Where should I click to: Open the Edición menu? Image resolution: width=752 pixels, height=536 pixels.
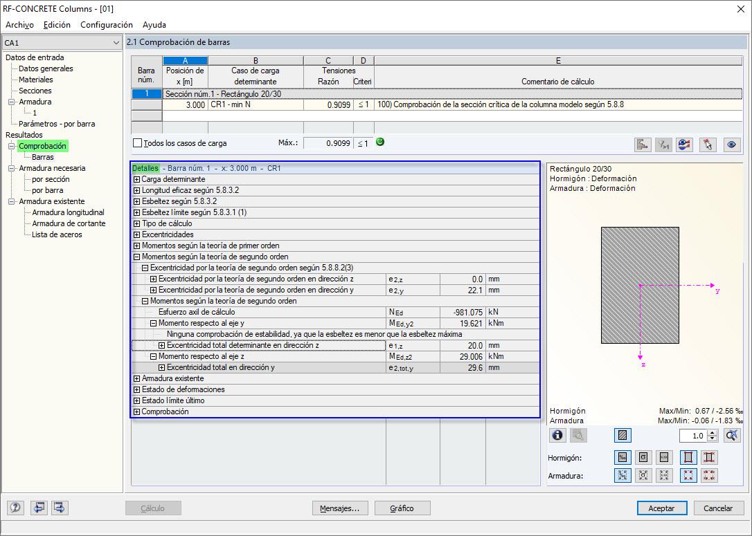57,25
